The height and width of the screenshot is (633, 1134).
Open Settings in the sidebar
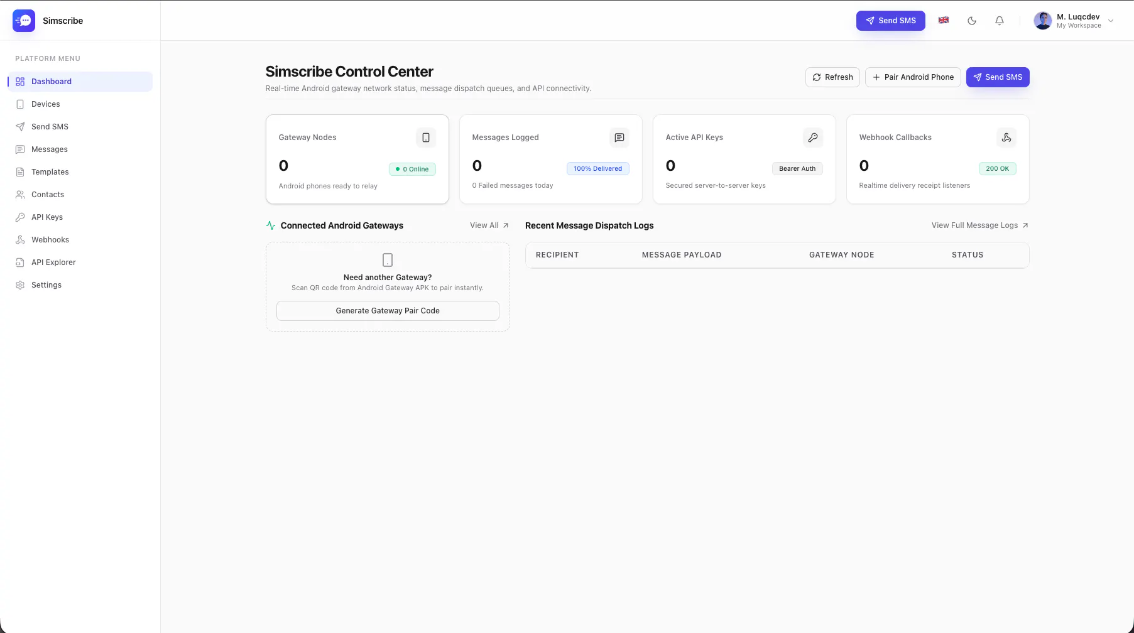pyautogui.click(x=80, y=285)
